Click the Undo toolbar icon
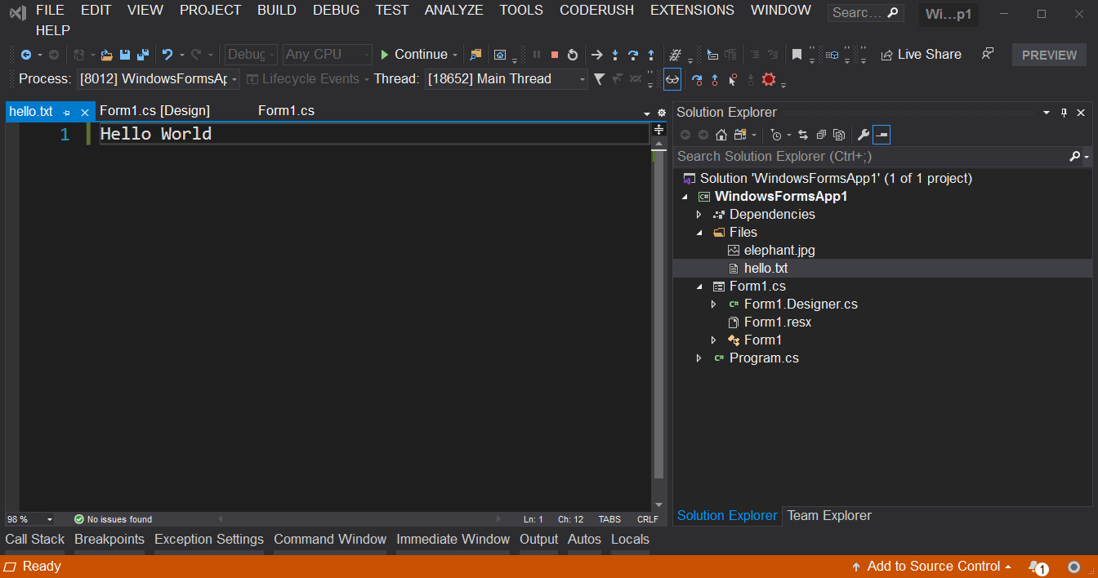 (x=167, y=54)
